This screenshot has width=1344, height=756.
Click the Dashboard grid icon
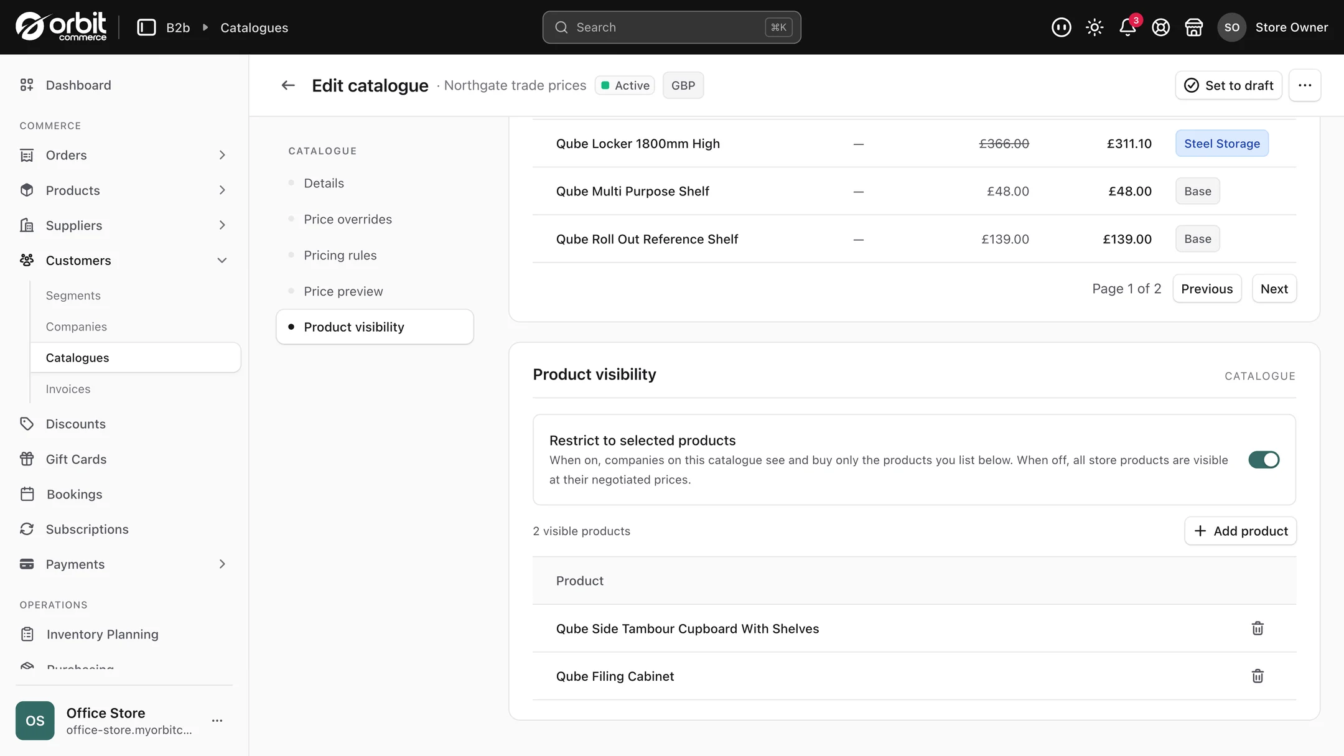tap(27, 85)
